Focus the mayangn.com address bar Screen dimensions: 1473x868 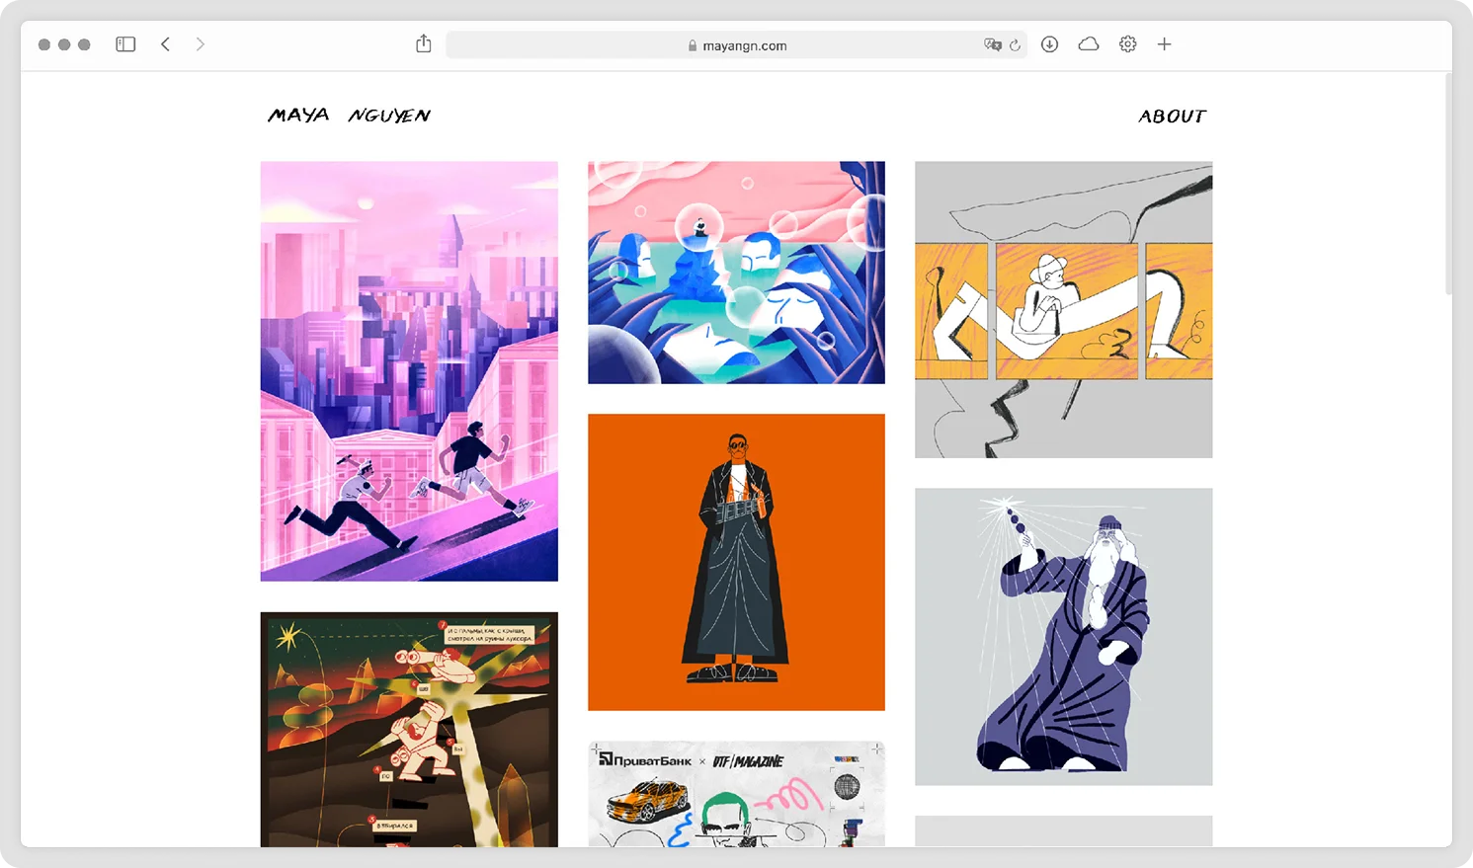tap(737, 45)
